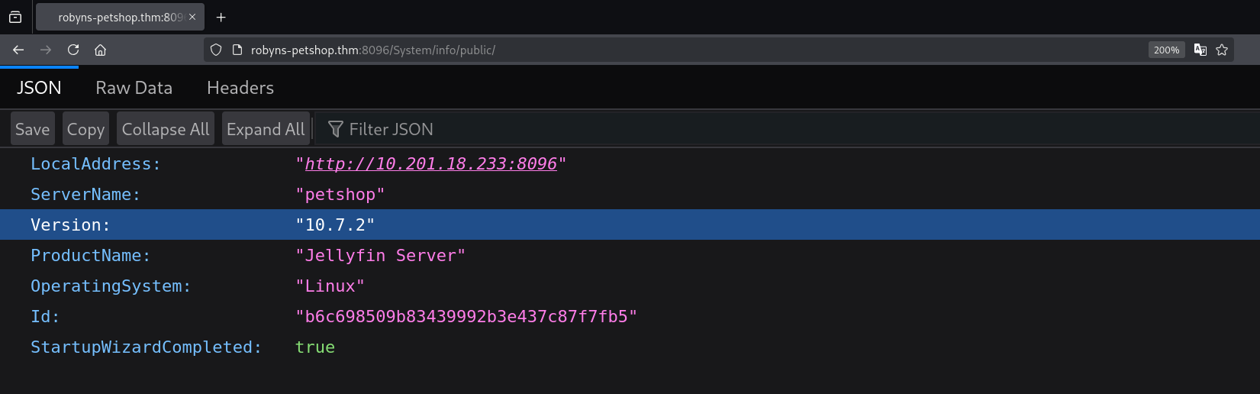Click Expand All in the JSON toolbar

point(265,129)
